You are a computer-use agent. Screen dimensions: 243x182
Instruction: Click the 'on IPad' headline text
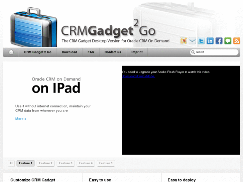tap(56, 88)
